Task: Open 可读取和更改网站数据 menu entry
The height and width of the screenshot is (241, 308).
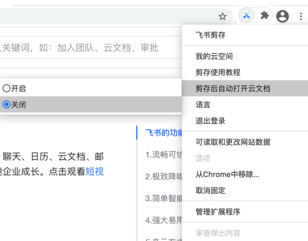Action: click(x=245, y=142)
